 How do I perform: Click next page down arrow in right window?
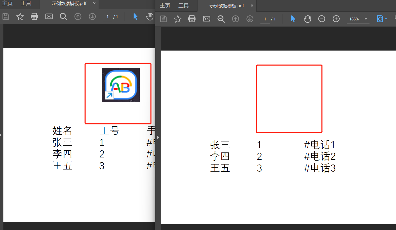click(250, 19)
